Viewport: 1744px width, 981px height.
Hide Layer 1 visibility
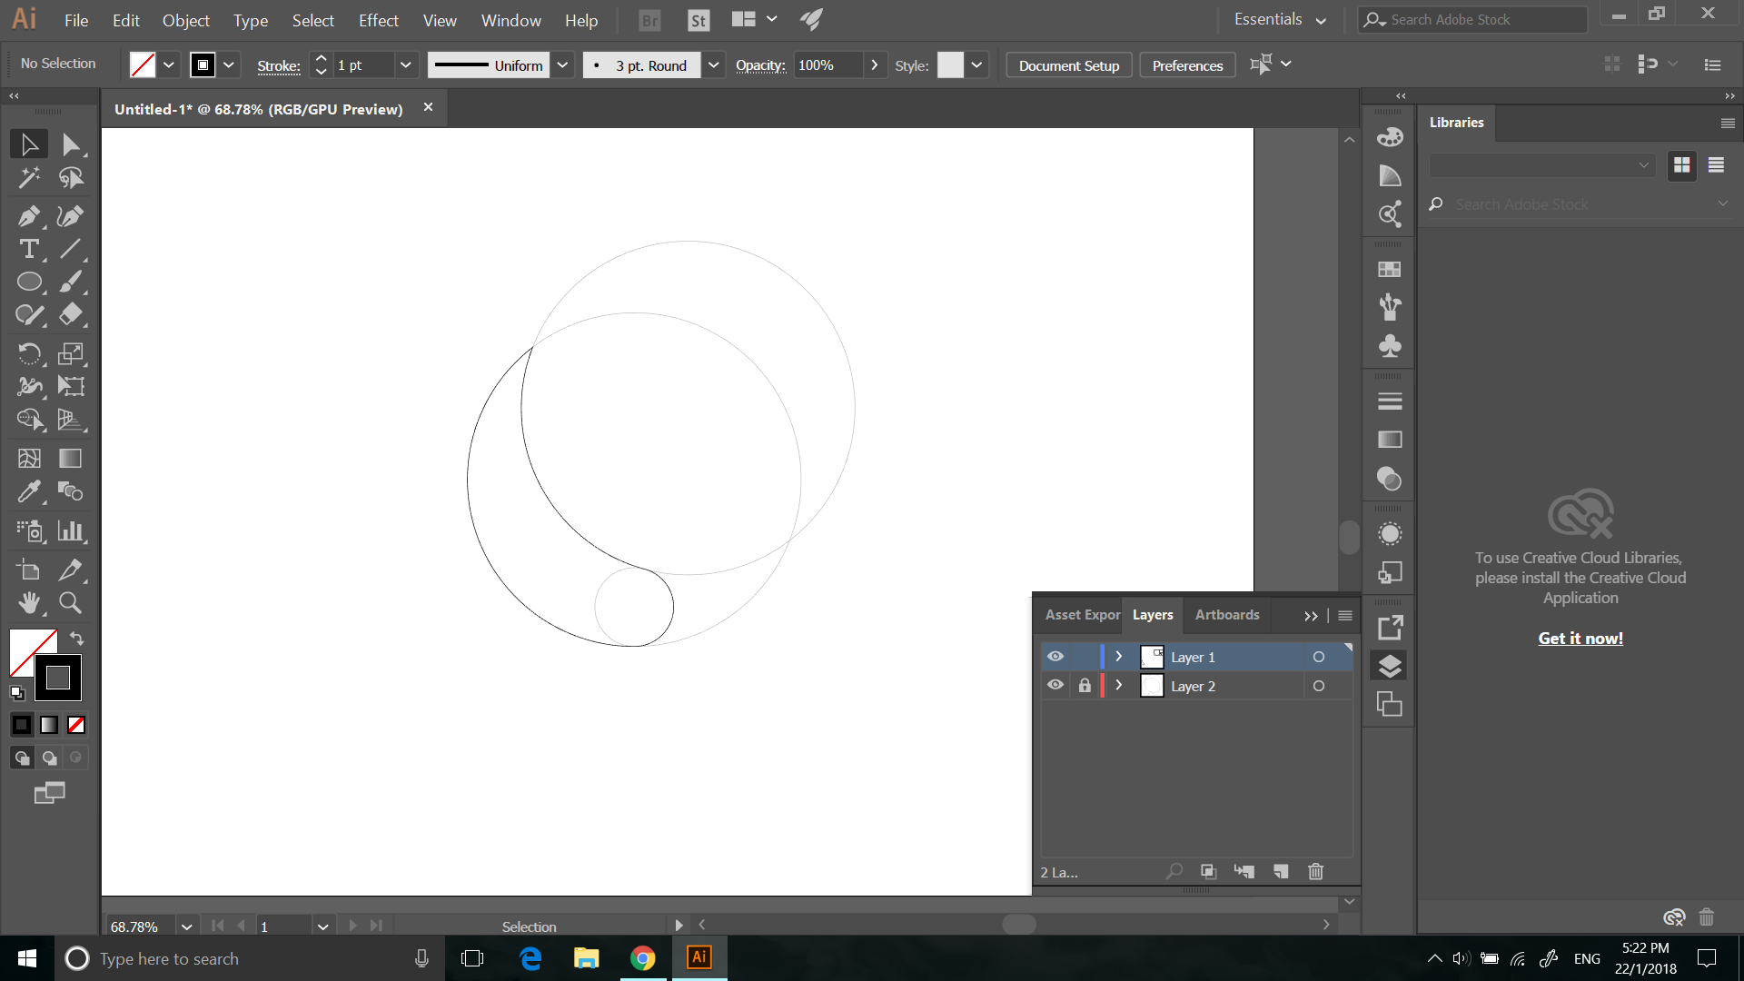pos(1055,656)
